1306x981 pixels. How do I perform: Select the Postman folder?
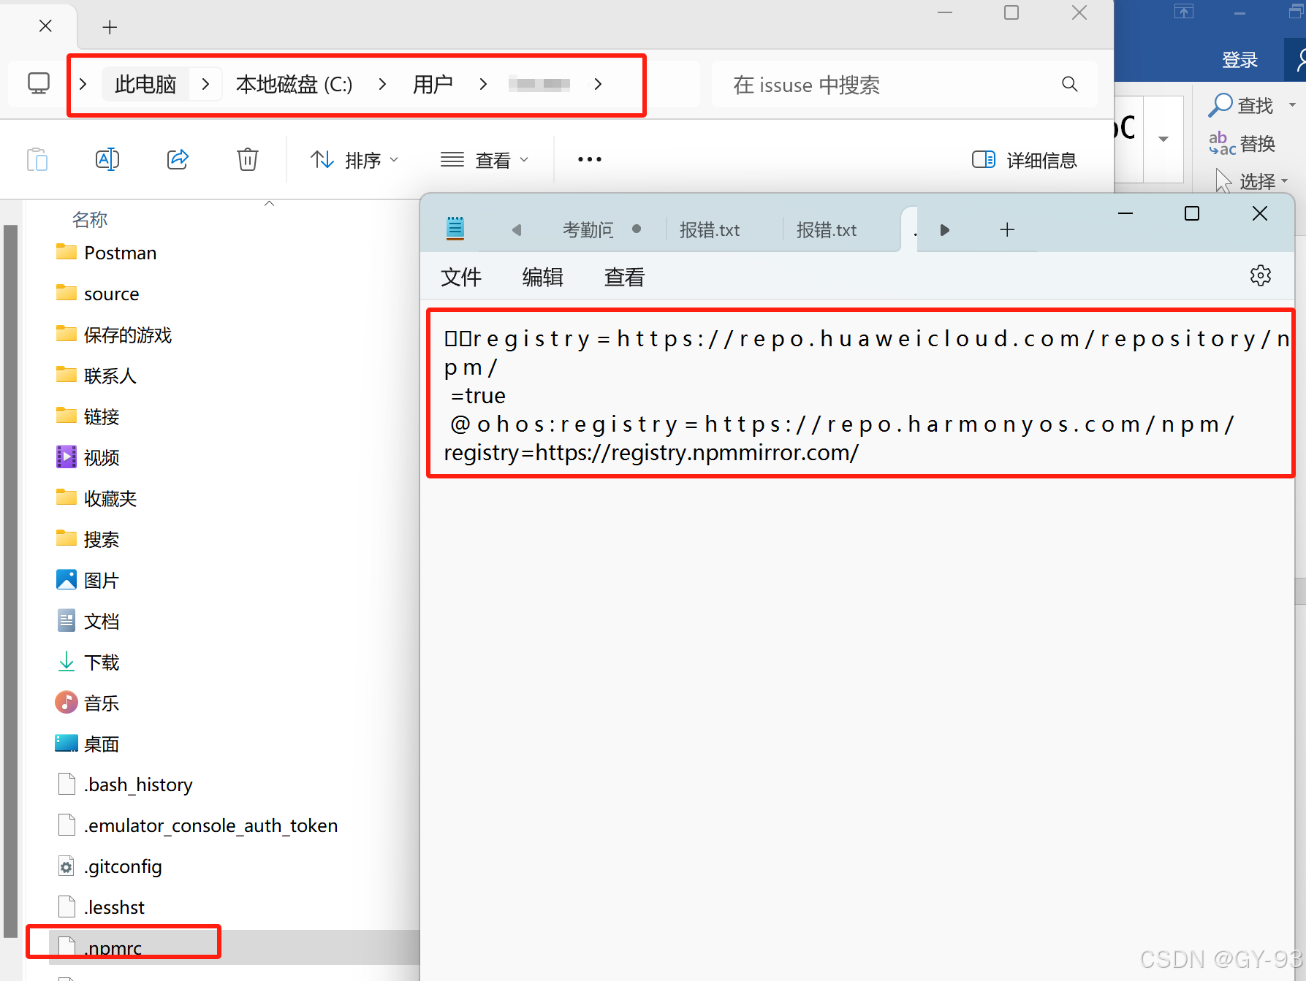[x=107, y=253]
